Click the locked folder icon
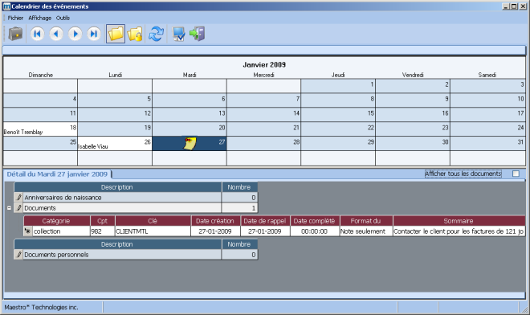This screenshot has width=530, height=315. [x=135, y=34]
